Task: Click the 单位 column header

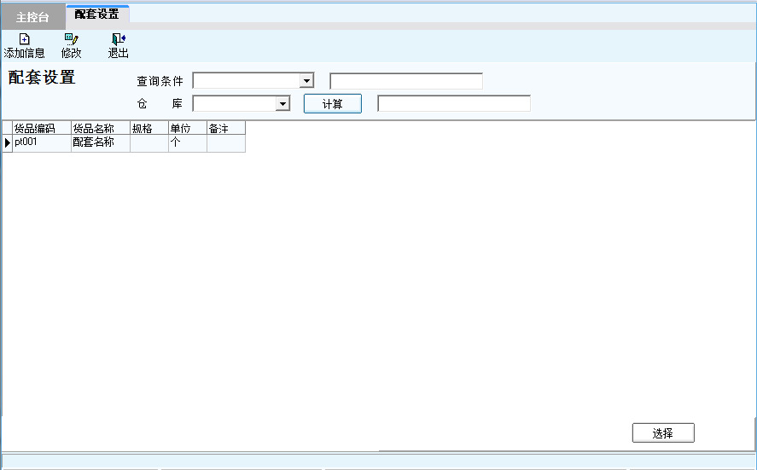Action: click(x=188, y=128)
